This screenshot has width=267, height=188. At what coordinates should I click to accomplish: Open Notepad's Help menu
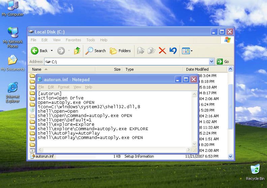point(89,87)
